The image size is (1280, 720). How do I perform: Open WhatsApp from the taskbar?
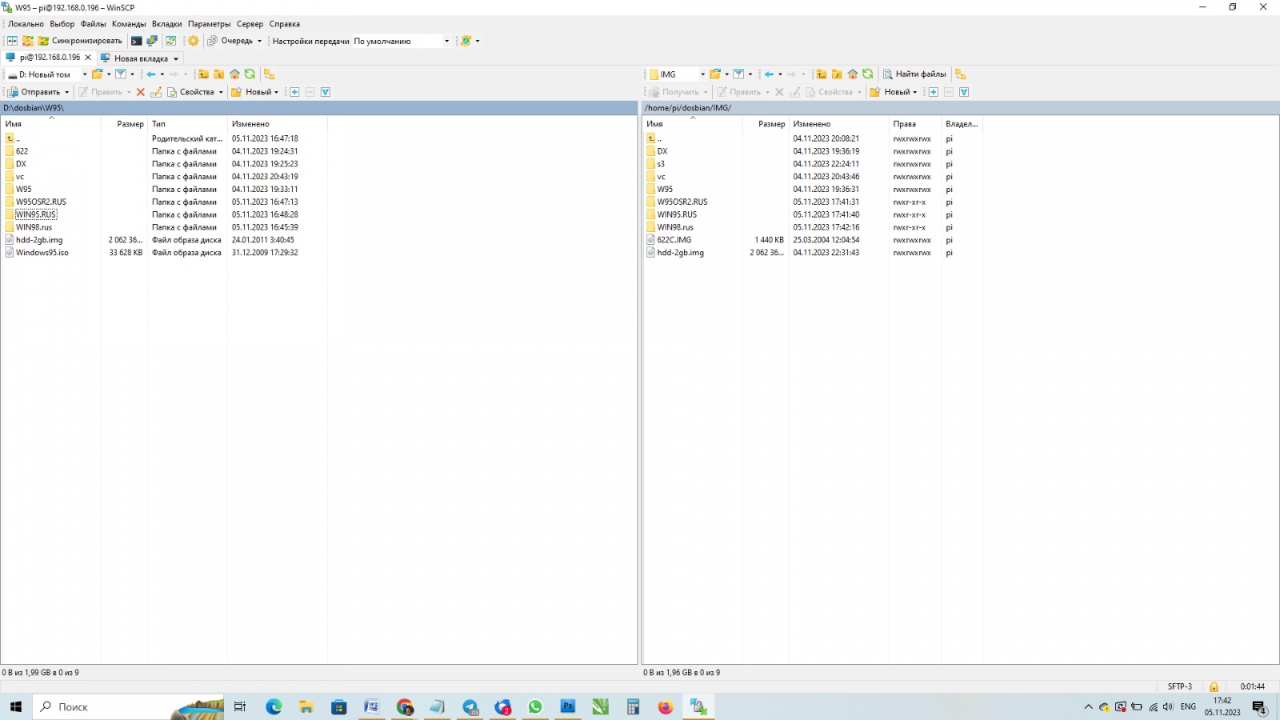(x=535, y=707)
